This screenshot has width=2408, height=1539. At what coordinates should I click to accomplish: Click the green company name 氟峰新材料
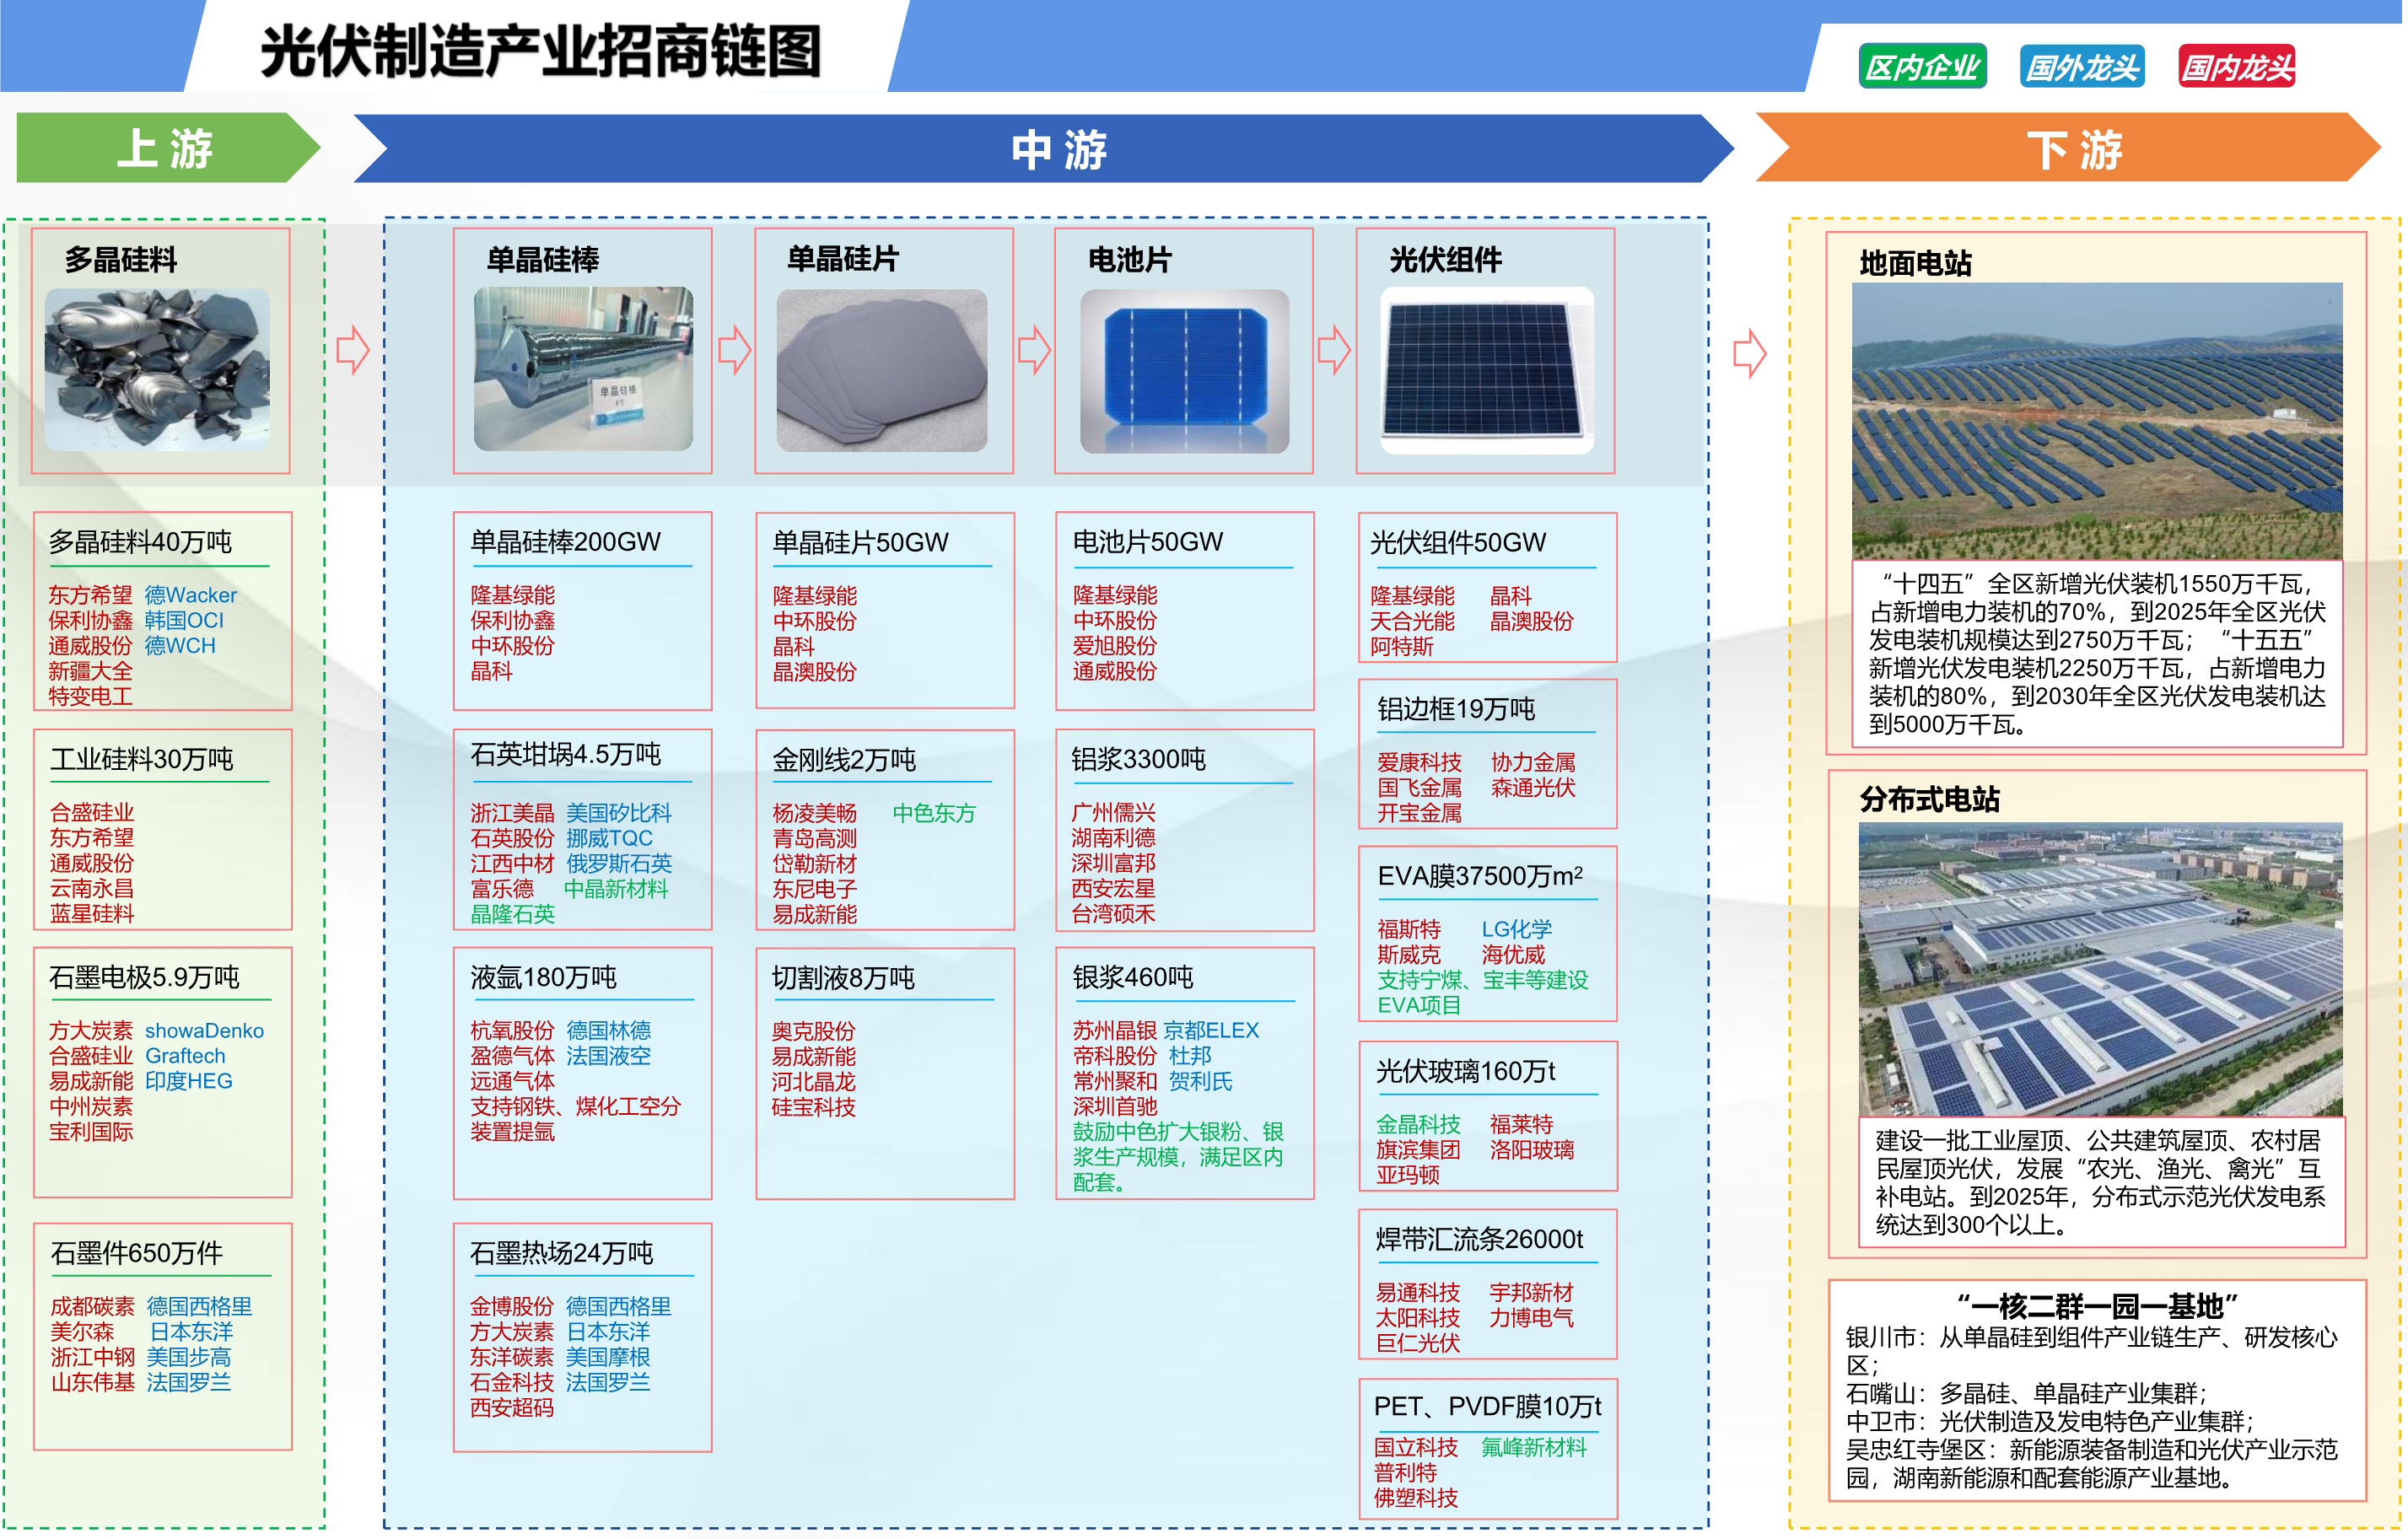[1533, 1447]
